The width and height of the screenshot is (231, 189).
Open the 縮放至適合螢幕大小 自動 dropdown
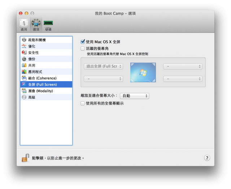(x=135, y=96)
